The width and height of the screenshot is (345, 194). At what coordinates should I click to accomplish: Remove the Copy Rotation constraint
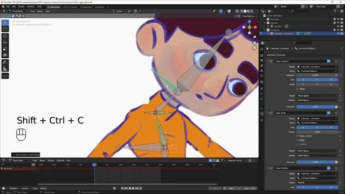point(336,168)
